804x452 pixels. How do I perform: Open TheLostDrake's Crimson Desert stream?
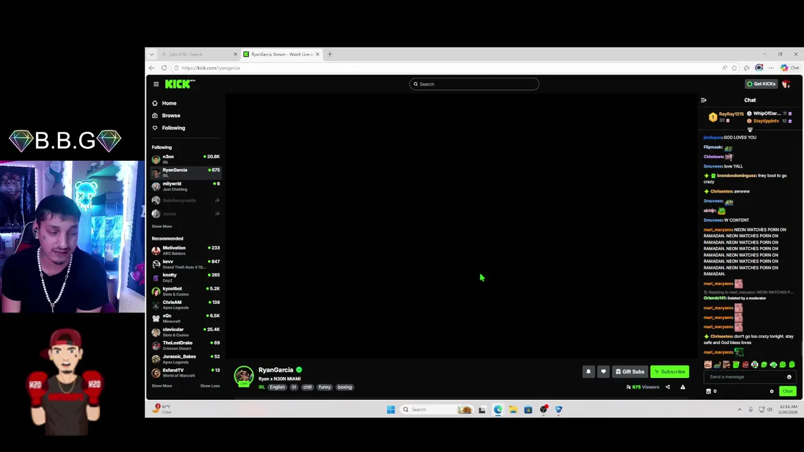(186, 346)
